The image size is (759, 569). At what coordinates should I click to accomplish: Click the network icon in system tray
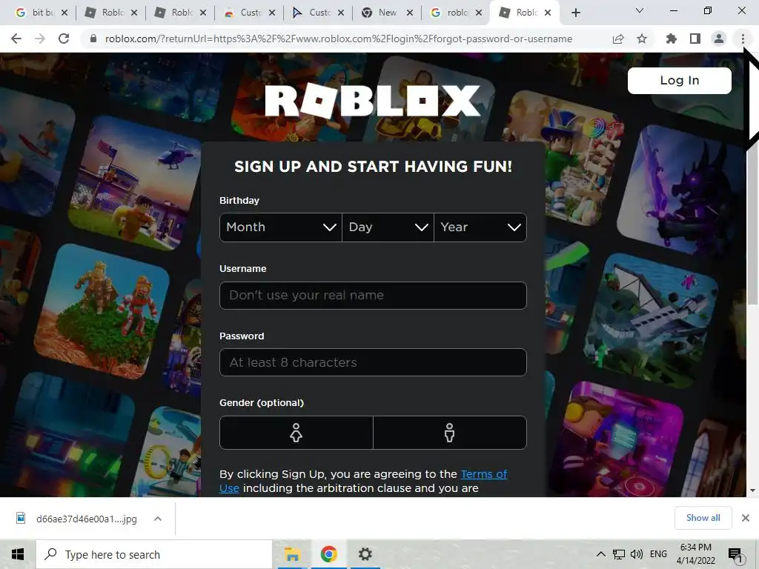coord(619,554)
